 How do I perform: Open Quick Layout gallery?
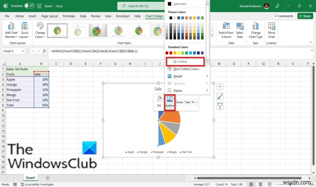(24, 30)
